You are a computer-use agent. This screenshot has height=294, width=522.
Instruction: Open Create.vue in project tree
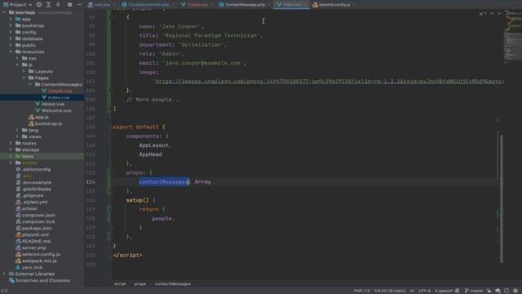[x=60, y=91]
